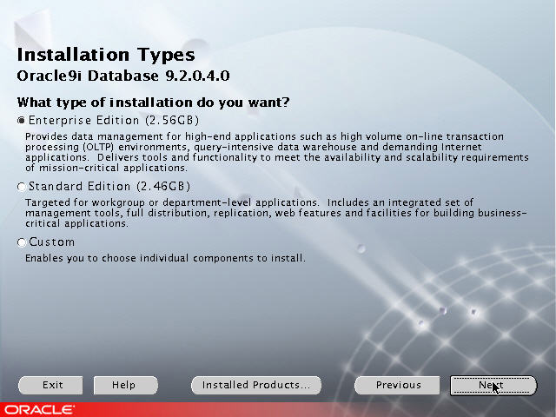
Task: Click the 'Oracle9i Database 9.2.0.4.0' subtitle
Action: coord(123,76)
